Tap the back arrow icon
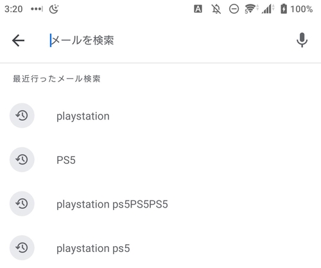Screen dimensions: 321x268 18,40
